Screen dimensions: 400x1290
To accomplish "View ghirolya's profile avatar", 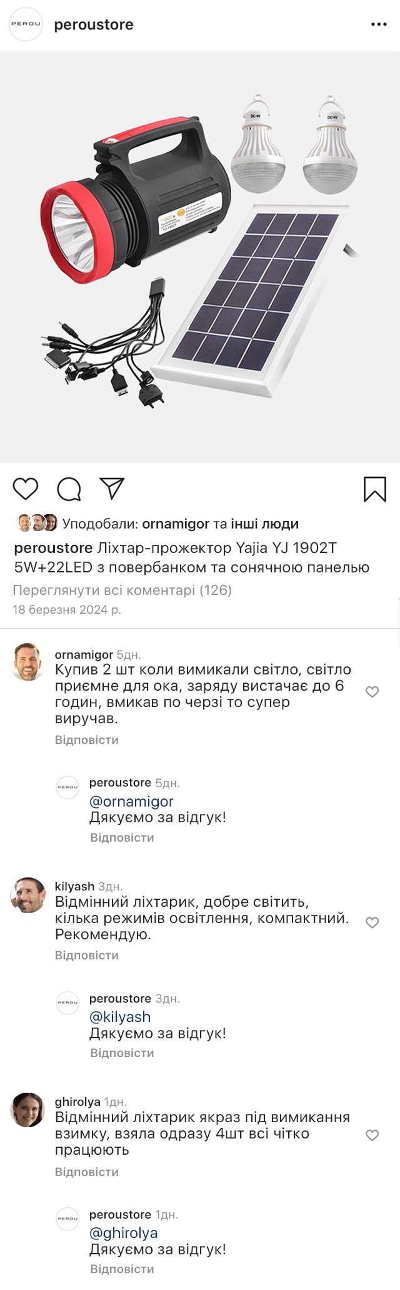I will pyautogui.click(x=28, y=1110).
